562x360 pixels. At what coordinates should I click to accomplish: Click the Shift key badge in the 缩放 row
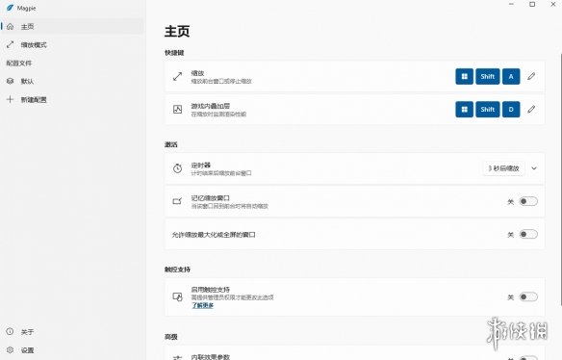click(488, 76)
